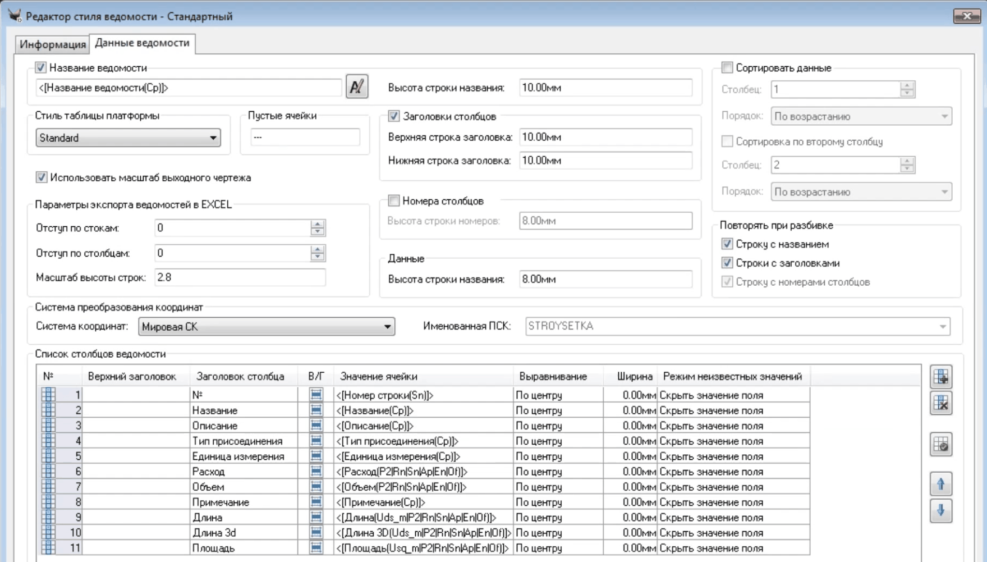Viewport: 987px width, 562px height.
Task: Click the add column icon button
Action: pos(941,377)
